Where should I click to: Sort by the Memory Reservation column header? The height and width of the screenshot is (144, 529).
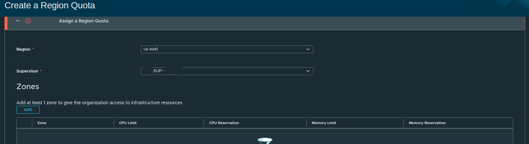[427, 123]
